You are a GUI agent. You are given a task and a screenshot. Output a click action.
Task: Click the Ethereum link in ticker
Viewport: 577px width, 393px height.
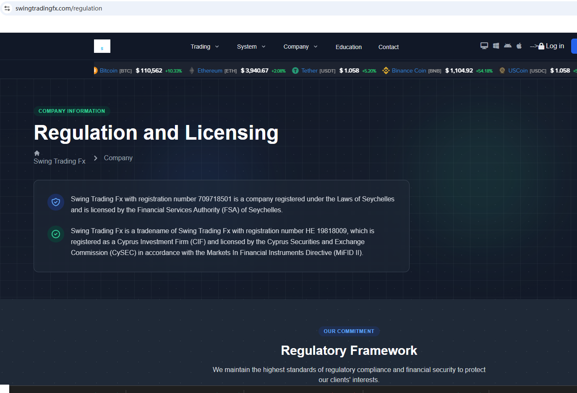point(210,71)
